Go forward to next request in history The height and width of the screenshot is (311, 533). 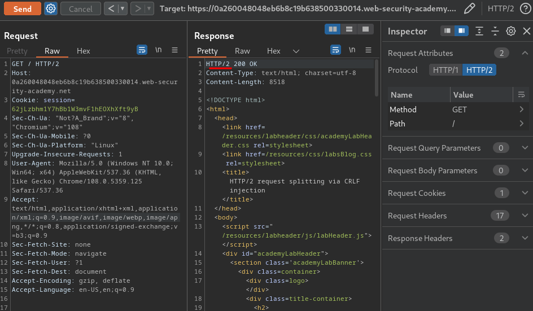coord(138,8)
